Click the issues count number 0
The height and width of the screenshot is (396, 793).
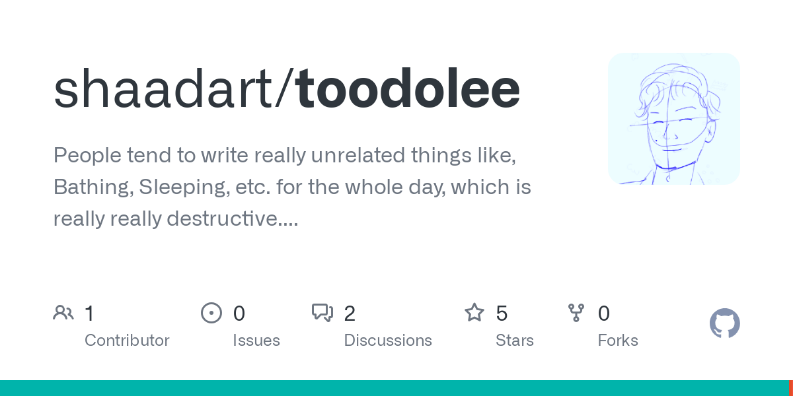point(239,313)
